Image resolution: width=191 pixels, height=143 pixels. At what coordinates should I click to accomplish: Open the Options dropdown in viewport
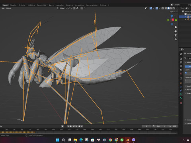(x=174, y=12)
